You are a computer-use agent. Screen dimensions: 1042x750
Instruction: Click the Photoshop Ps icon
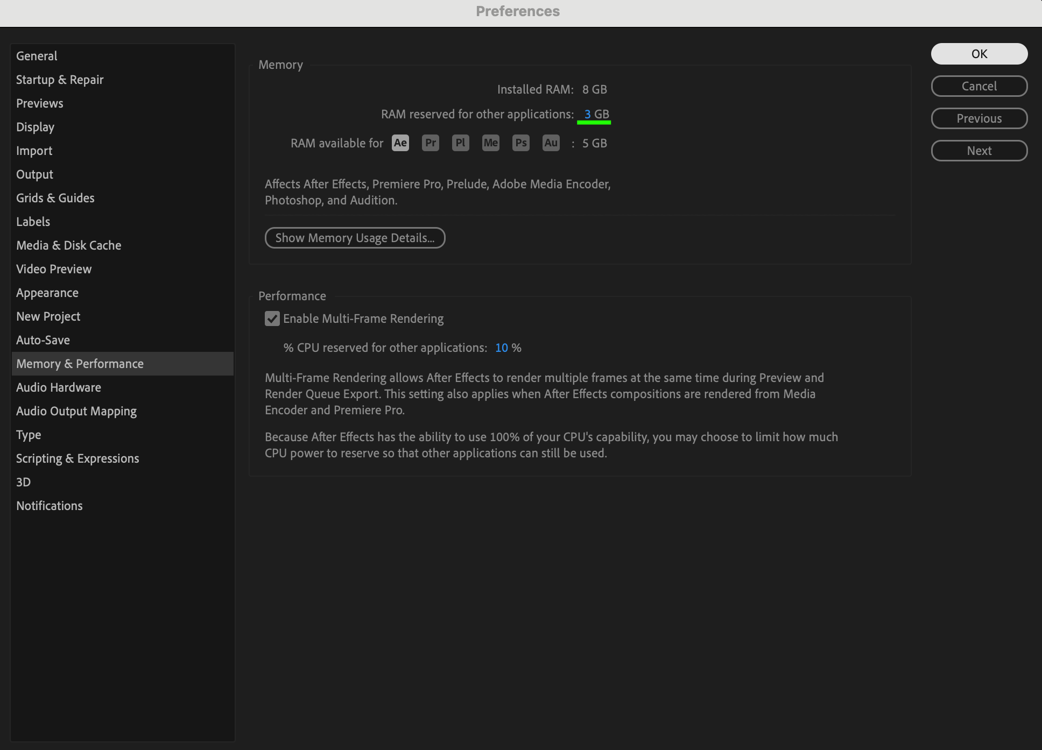[520, 143]
